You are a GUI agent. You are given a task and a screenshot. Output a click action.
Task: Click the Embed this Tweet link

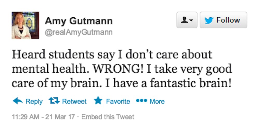point(108,117)
